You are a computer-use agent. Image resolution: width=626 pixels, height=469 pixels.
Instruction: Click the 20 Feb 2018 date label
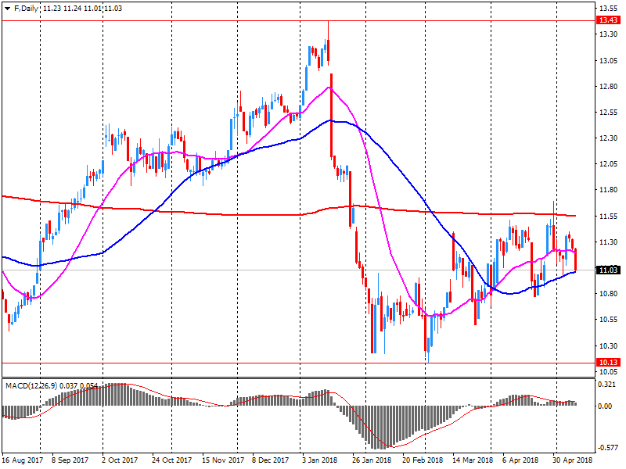pos(423,460)
